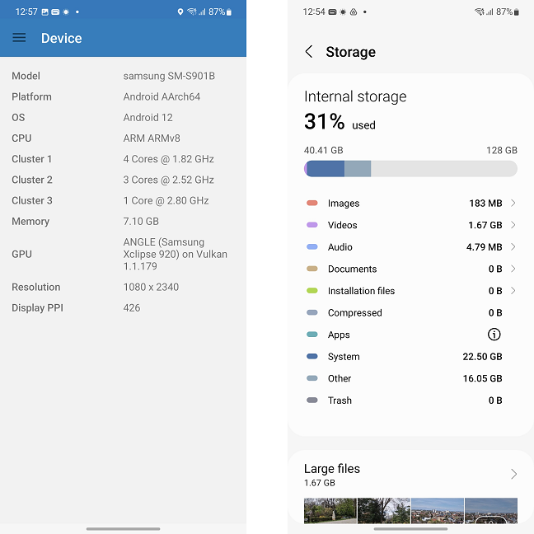The image size is (534, 534).
Task: Tap the 40.41 GB used label
Action: coord(323,150)
